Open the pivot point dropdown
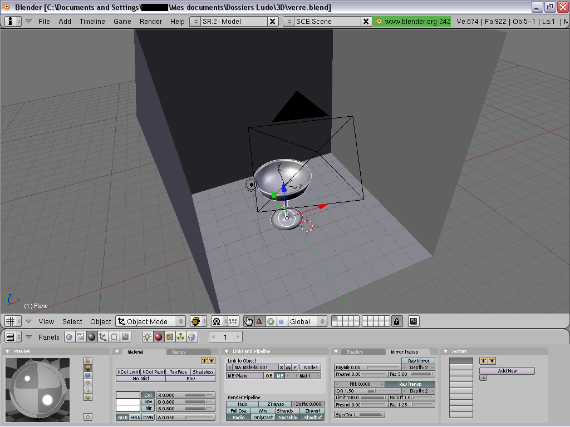 tap(219, 321)
